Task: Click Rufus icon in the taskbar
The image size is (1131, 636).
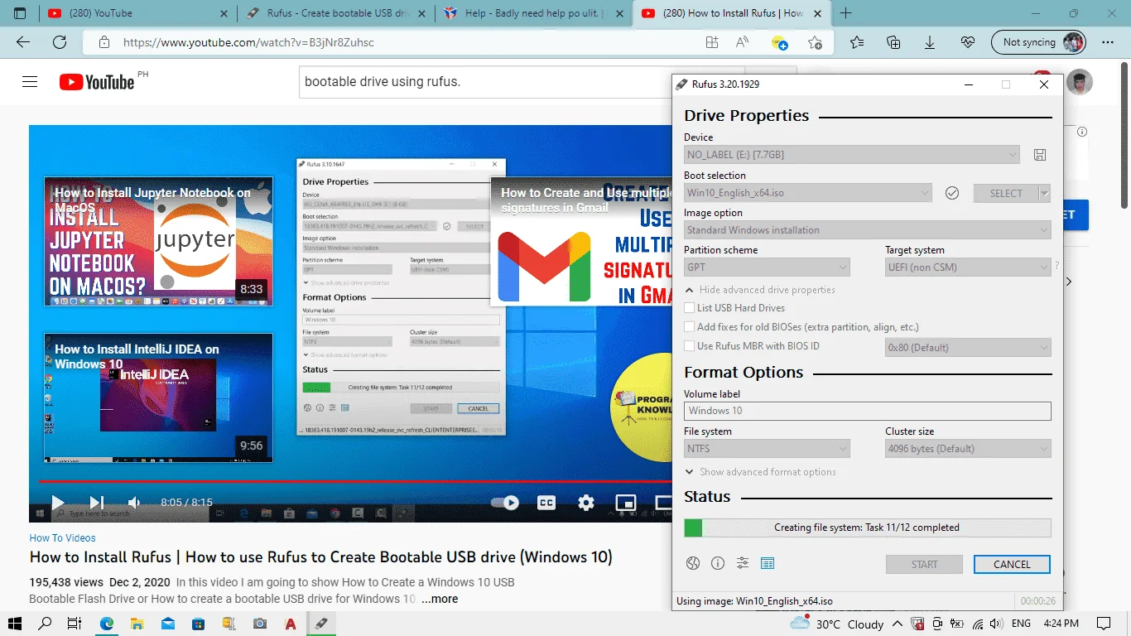Action: coord(320,624)
